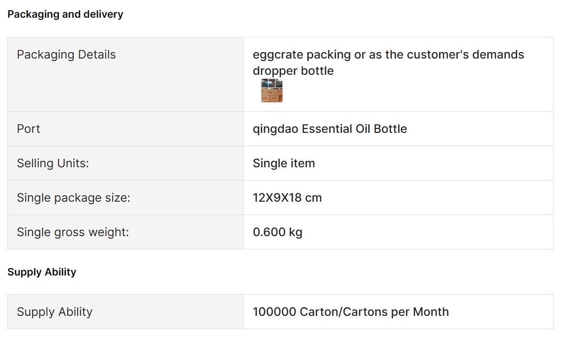The image size is (562, 337).
Task: Select the 'Port' label cell
Action: (125, 129)
